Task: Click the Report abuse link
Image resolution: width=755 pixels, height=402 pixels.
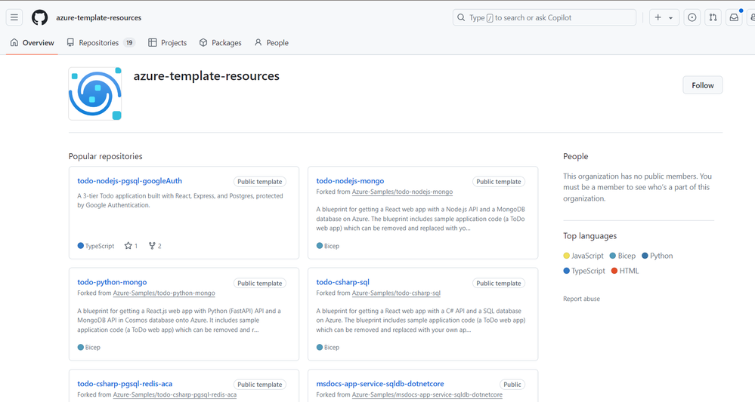Action: tap(581, 299)
